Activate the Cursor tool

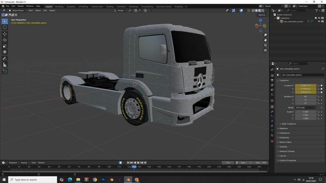coord(5,27)
